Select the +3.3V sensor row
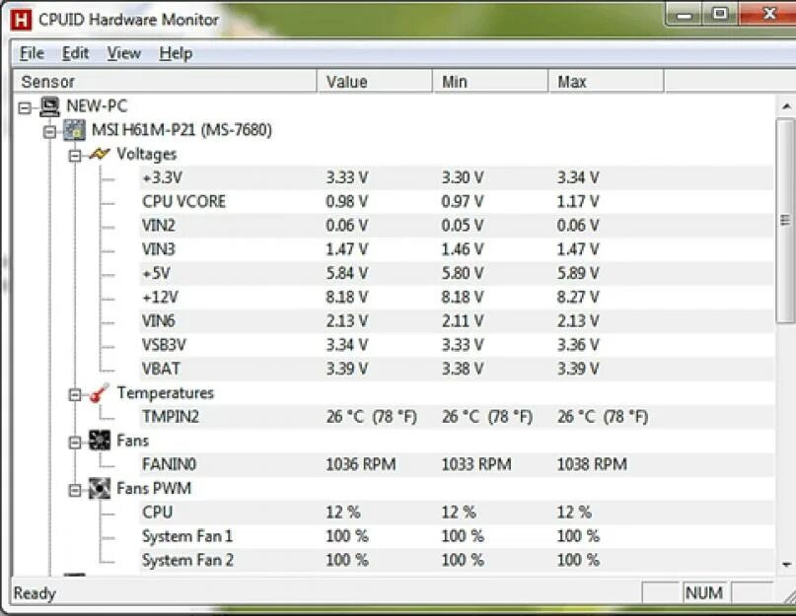 pyautogui.click(x=456, y=177)
